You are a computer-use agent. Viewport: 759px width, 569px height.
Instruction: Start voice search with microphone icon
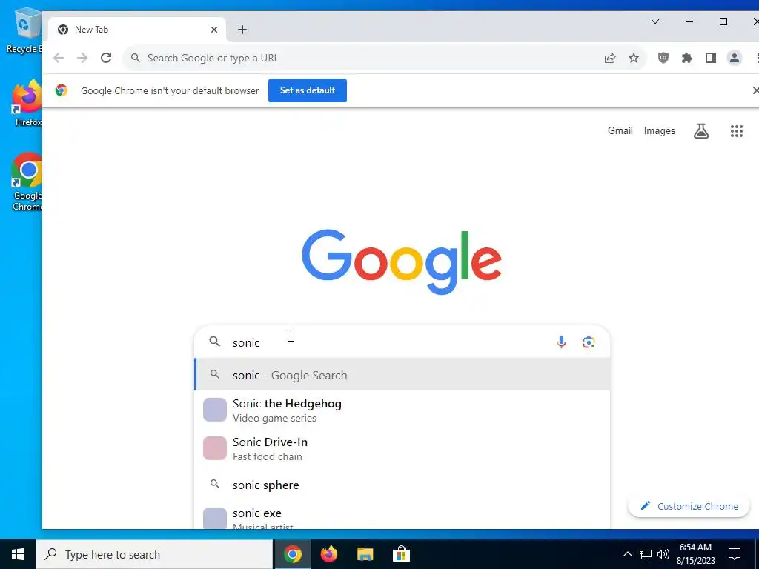[x=561, y=342]
